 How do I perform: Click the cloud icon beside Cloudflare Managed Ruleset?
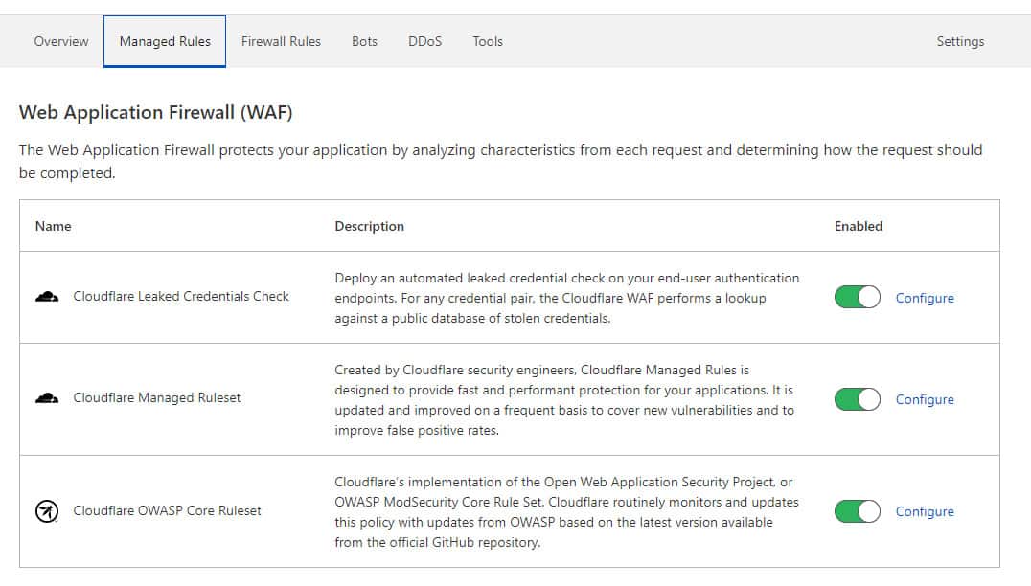point(47,398)
